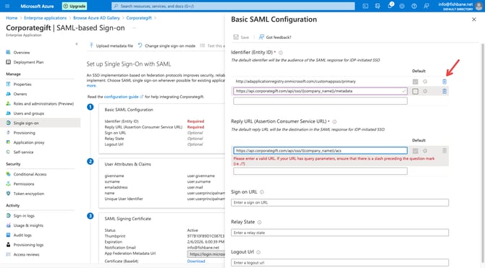Click the Save disk icon in the panel
The height and width of the screenshot is (268, 485).
point(236,37)
